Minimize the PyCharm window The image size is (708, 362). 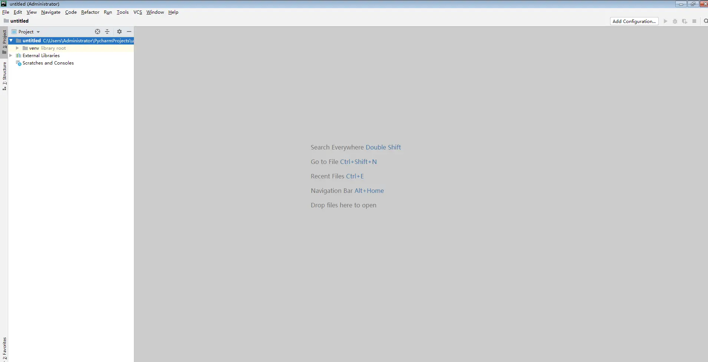pos(681,4)
